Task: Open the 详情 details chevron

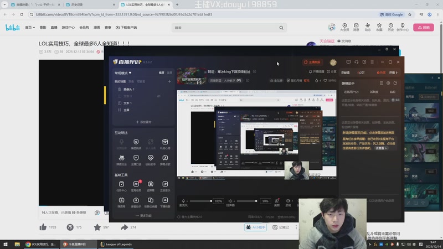Action: point(393,72)
